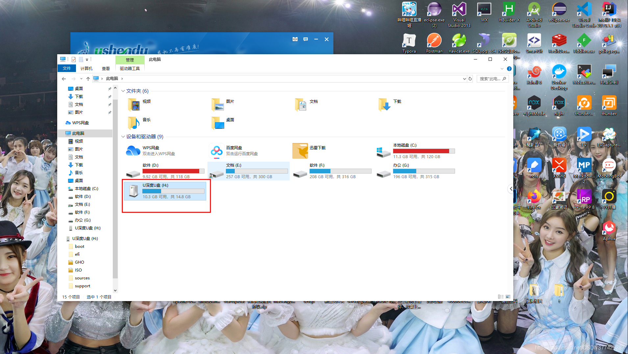Expand the ribbon chevron

[502, 69]
